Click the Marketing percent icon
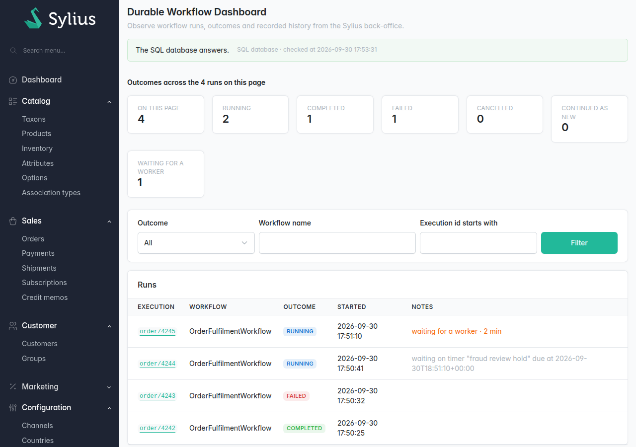 coord(13,387)
